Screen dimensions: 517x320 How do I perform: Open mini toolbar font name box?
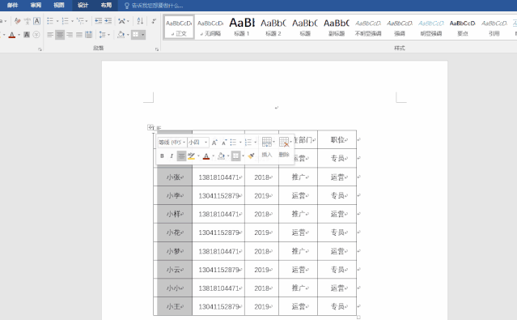click(172, 143)
